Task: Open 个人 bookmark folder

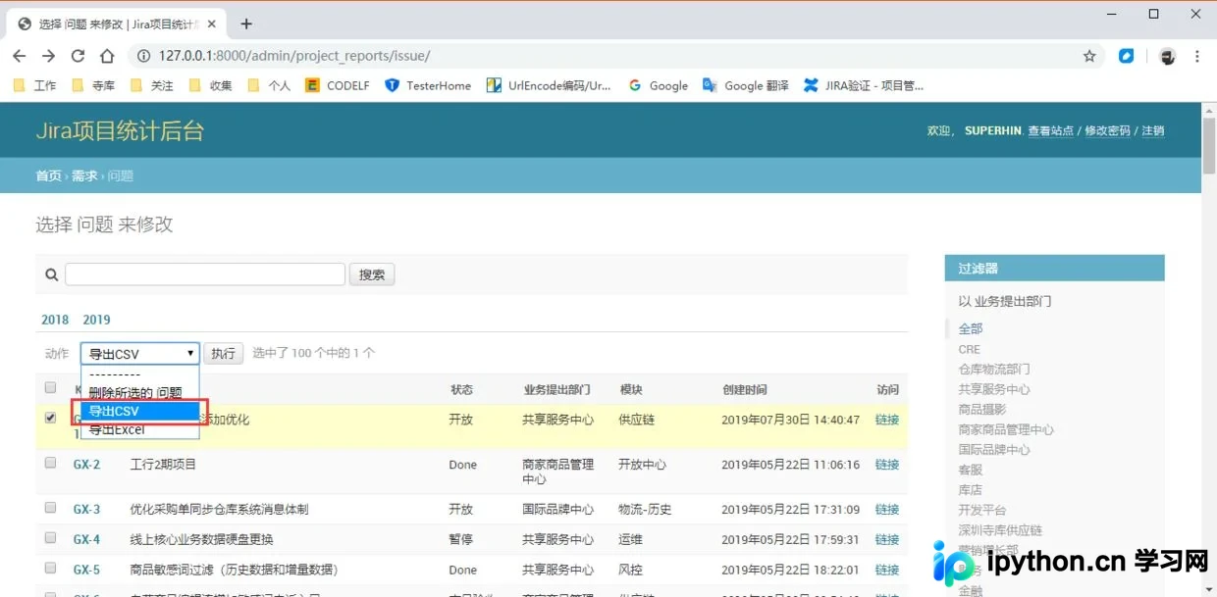Action: click(x=269, y=85)
